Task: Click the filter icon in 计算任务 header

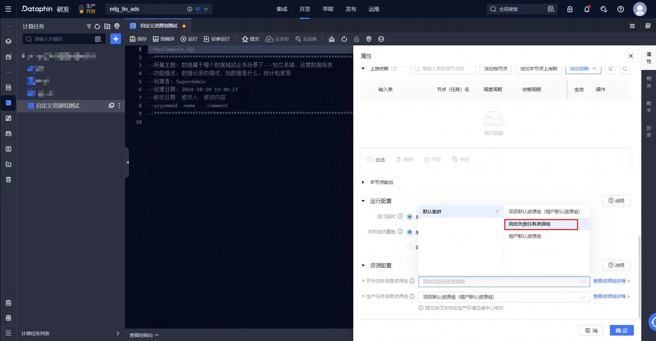Action: click(89, 26)
